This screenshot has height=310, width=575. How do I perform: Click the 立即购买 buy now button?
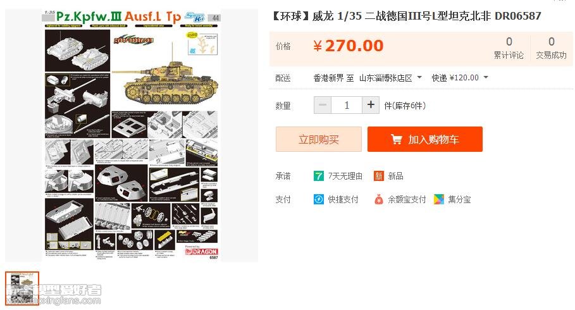point(319,139)
